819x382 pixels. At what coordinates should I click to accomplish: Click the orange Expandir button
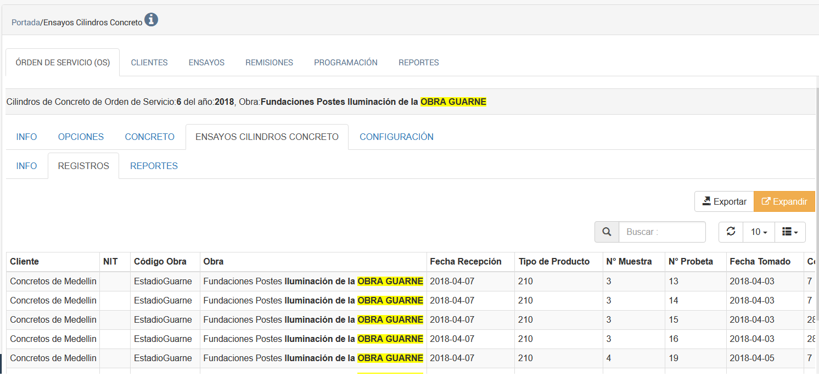784,201
